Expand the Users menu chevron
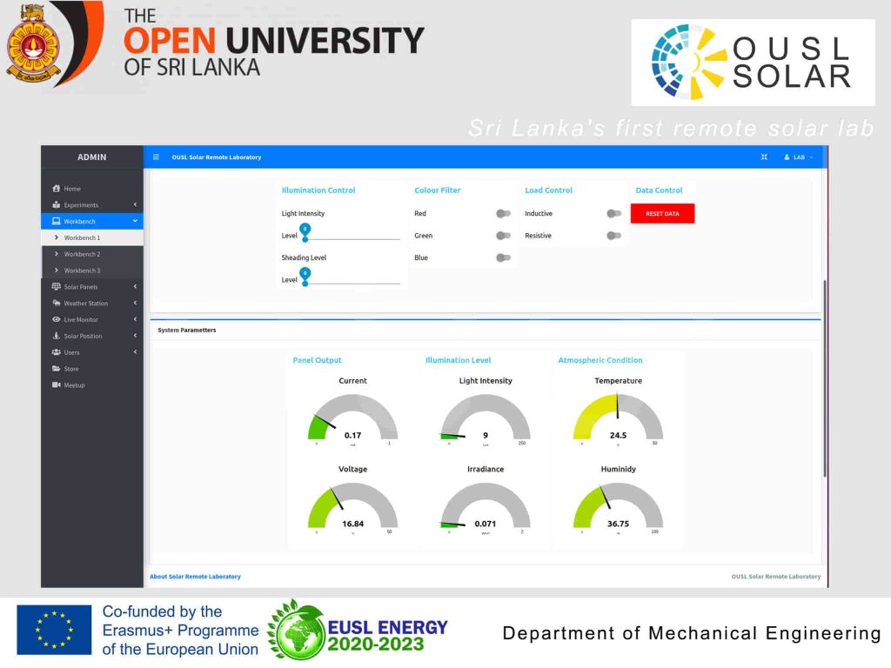 [135, 352]
